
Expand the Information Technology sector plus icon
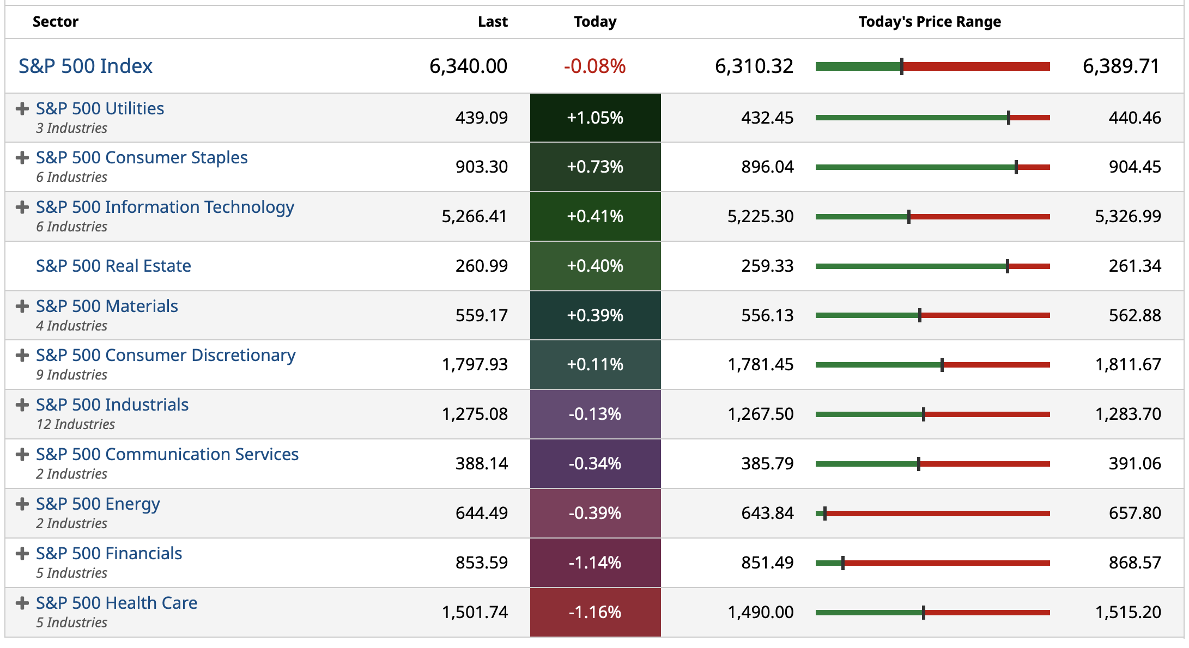[22, 207]
